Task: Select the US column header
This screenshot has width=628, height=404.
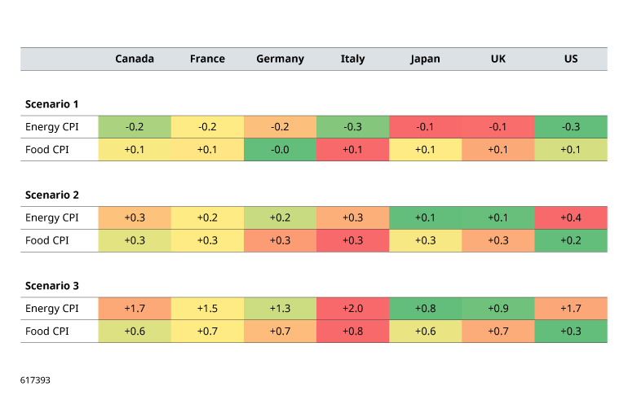Action: [571, 59]
